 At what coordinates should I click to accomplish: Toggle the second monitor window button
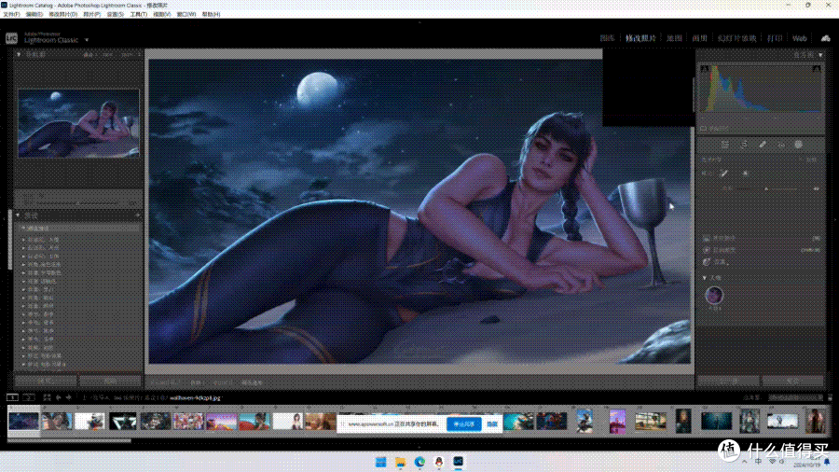[x=29, y=397]
